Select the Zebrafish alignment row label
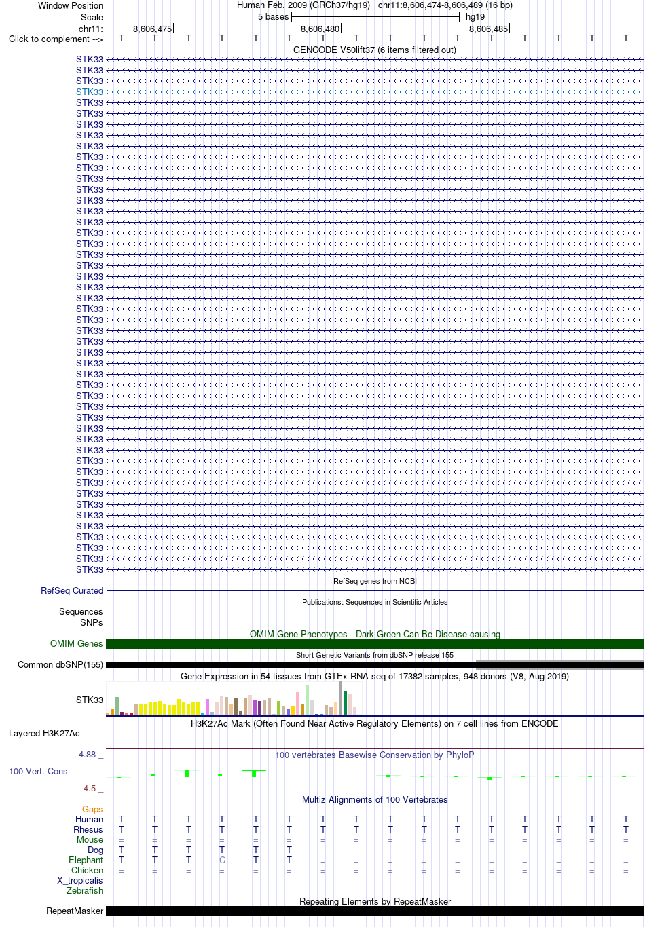Viewport: 645px width, 927px height. tap(85, 890)
